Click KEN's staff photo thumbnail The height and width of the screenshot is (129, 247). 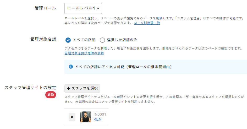click(x=85, y=117)
